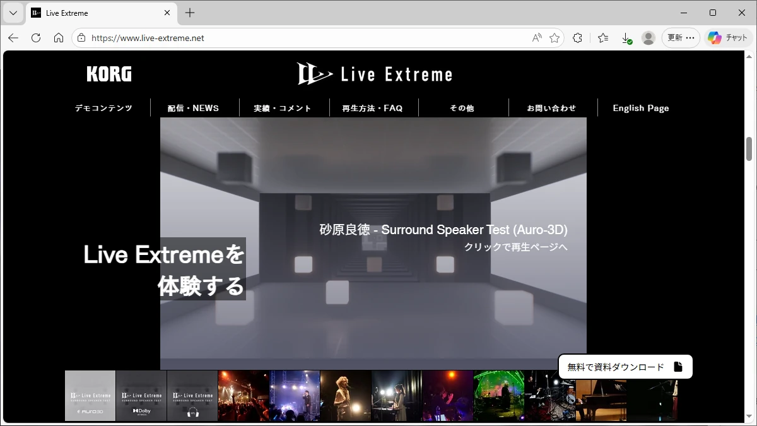
Task: Select the Auro-3D speaker test thumbnail
Action: 90,396
